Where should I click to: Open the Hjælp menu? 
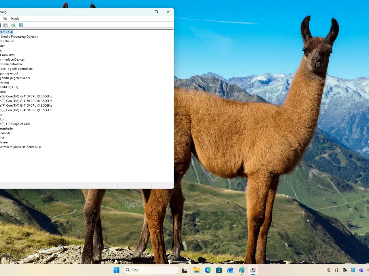(15, 19)
